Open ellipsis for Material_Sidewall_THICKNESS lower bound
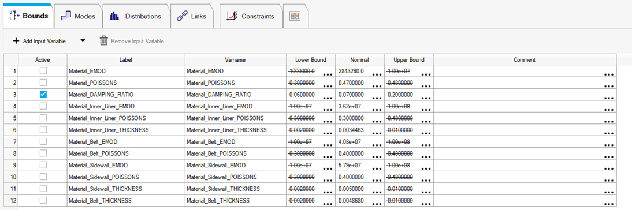Screen dimensions: 632x210 (328, 192)
